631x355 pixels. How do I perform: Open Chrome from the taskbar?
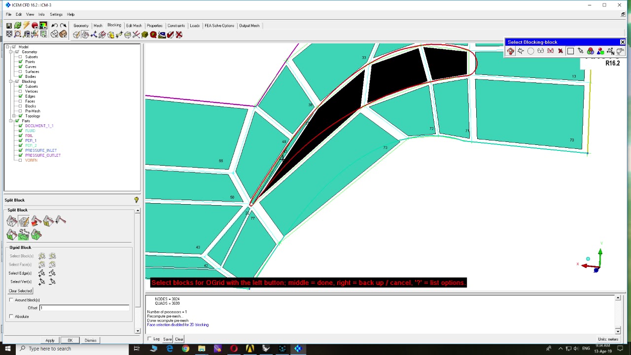pyautogui.click(x=185, y=349)
